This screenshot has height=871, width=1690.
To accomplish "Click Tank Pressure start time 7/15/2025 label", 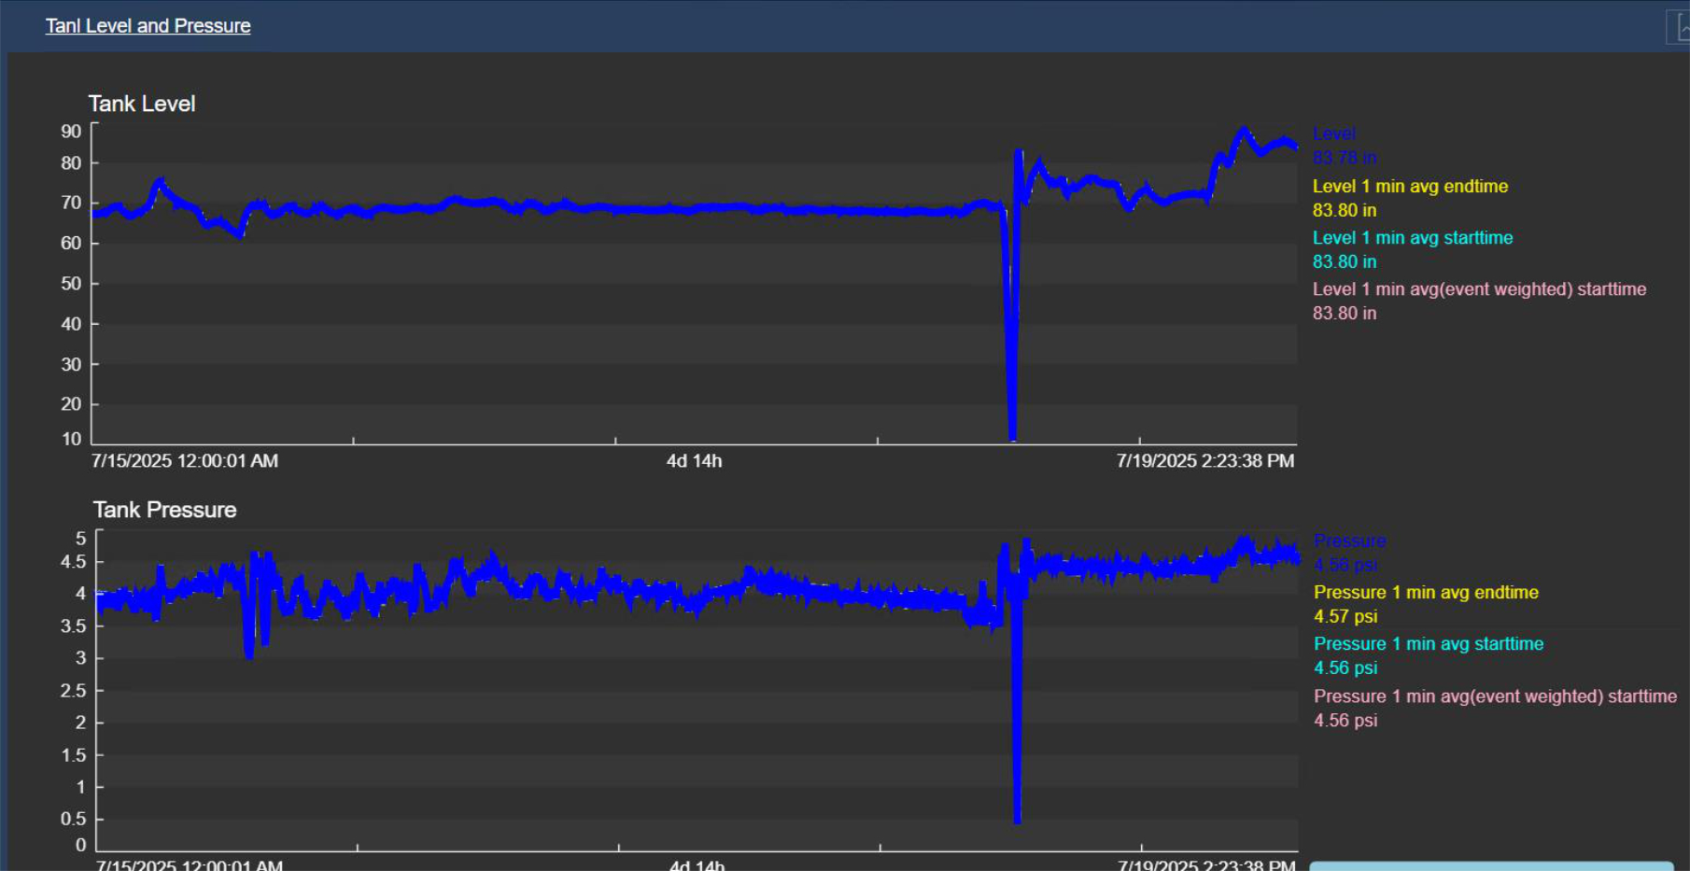I will (x=189, y=865).
